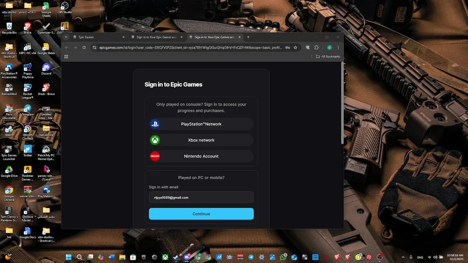Select PlayStation Accessories desktop icon
The image size is (468, 263).
coord(9,71)
